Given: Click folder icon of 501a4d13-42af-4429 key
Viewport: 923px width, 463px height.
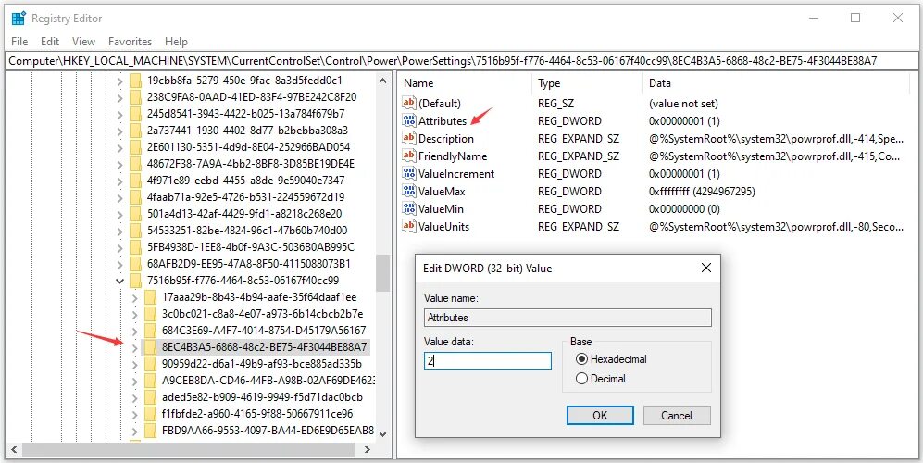Looking at the screenshot, I should pyautogui.click(x=136, y=214).
